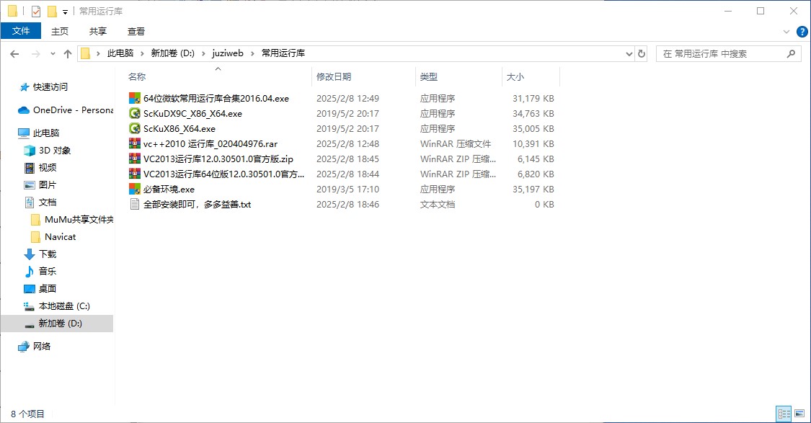Open the recent locations dropdown arrow

[x=53, y=54]
